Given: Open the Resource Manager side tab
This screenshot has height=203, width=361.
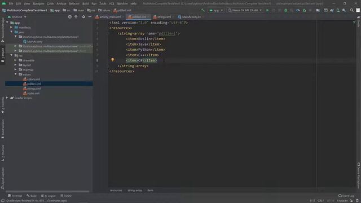Looking at the screenshot, I should 2,30.
